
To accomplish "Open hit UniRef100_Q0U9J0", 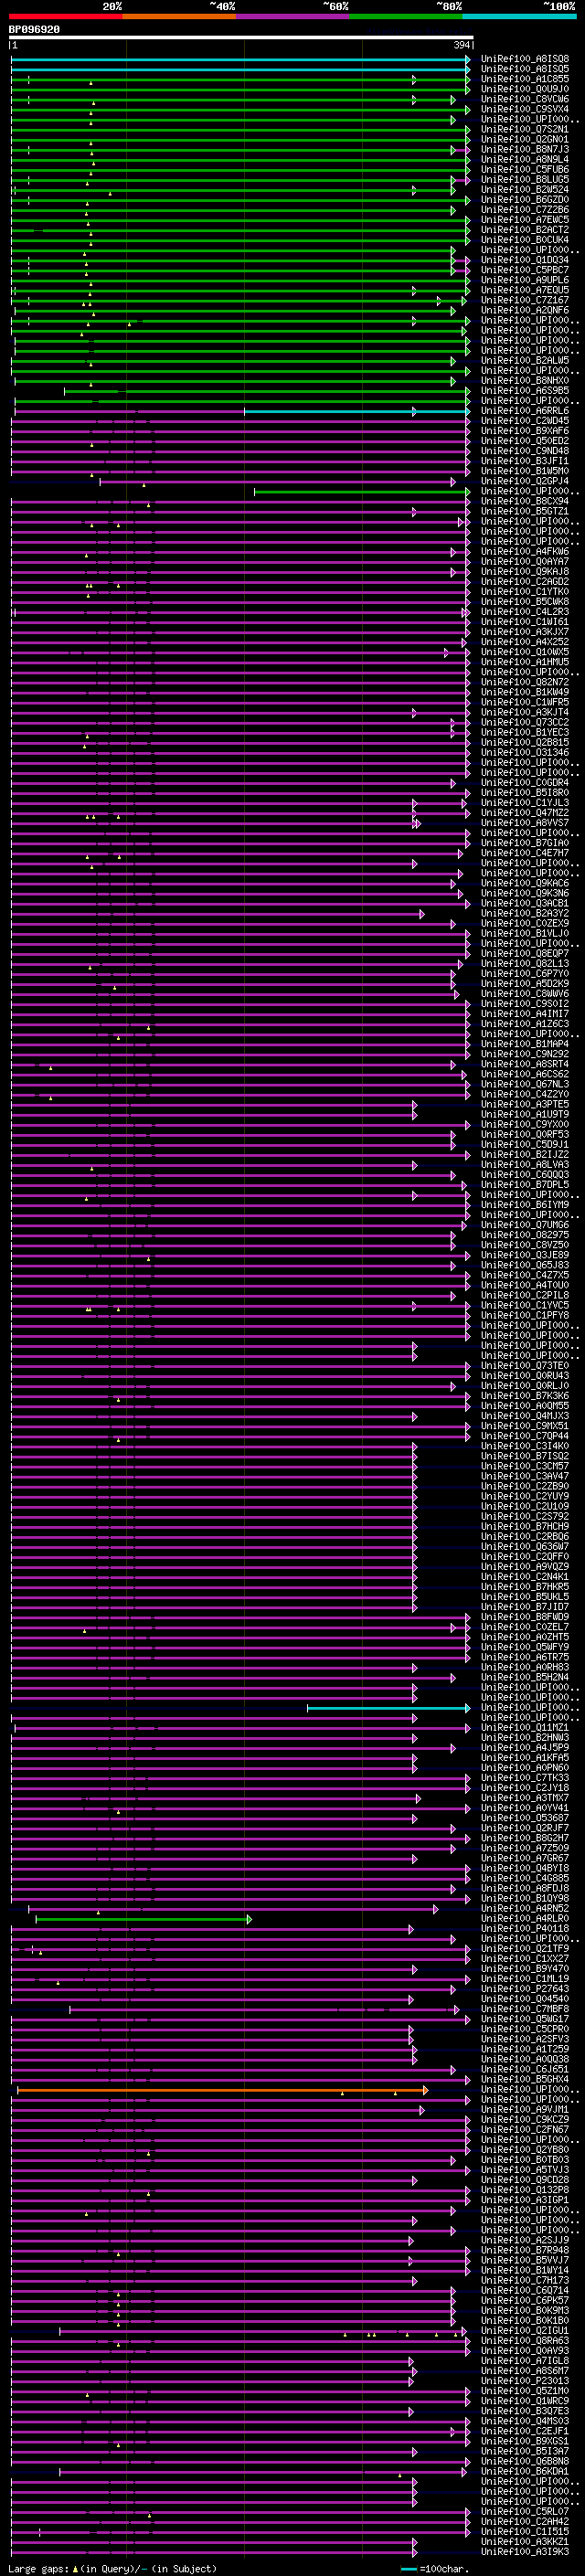I will 524,89.
